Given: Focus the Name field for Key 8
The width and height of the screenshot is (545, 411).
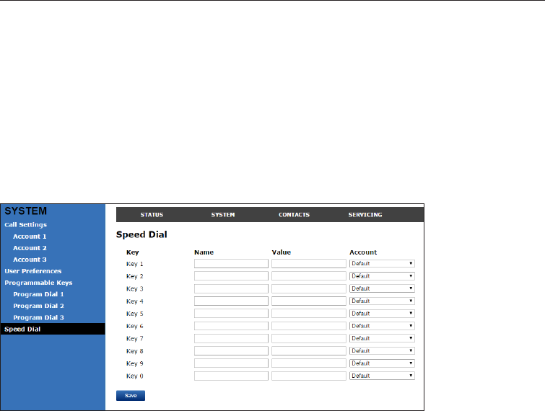Looking at the screenshot, I should [x=231, y=351].
